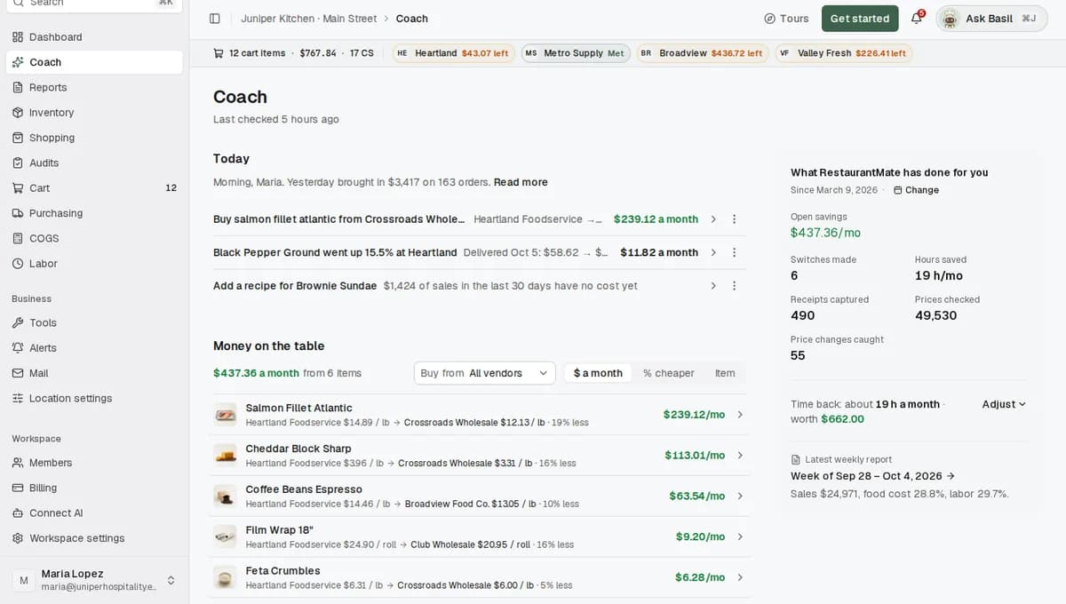This screenshot has height=604, width=1066.
Task: Click the Coffee Beans Espresso thumbnail
Action: tap(226, 496)
